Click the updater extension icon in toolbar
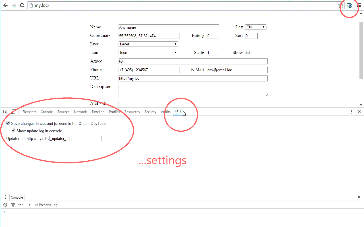Image resolution: width=364 pixels, height=227 pixels. (x=350, y=5)
